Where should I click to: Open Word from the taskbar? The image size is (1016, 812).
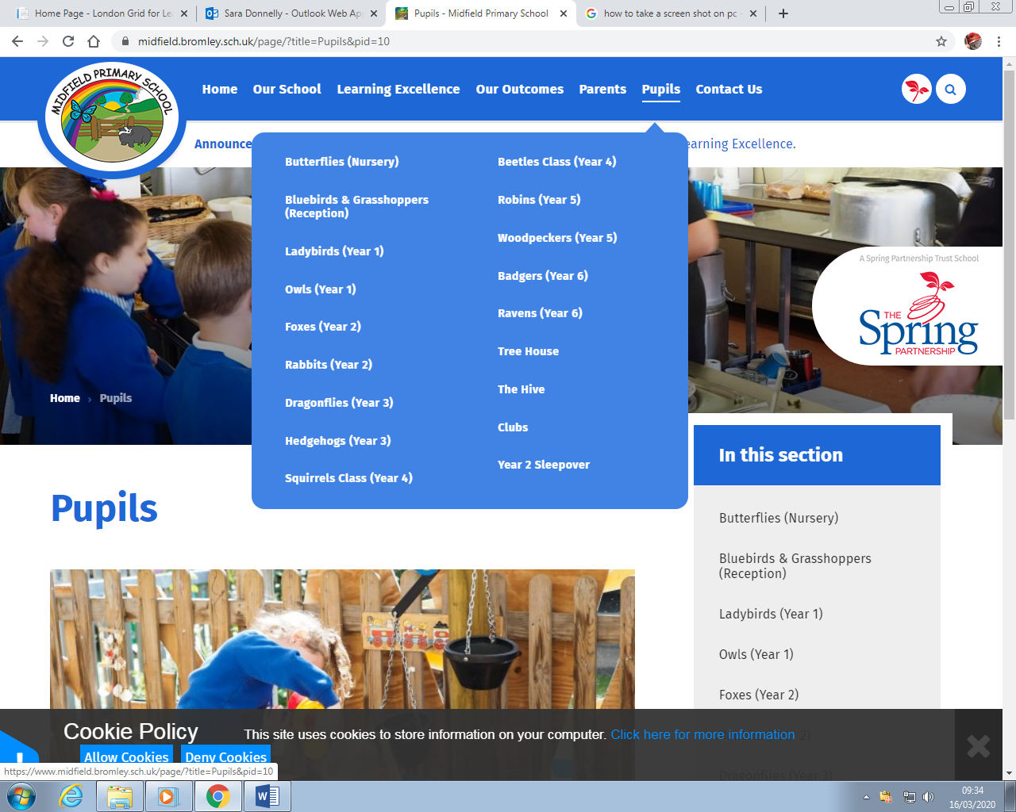(x=267, y=796)
